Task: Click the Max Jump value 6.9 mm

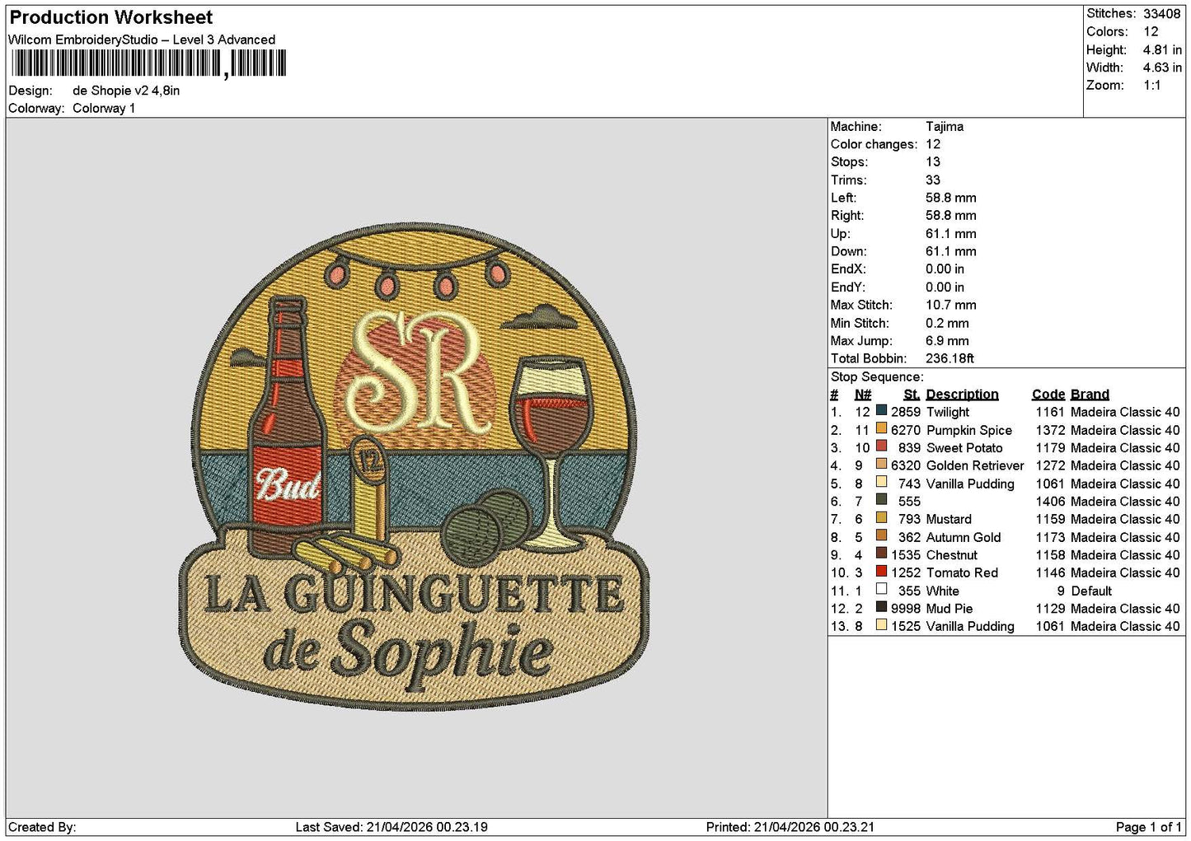Action: pos(948,340)
